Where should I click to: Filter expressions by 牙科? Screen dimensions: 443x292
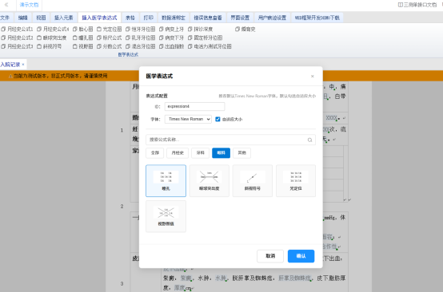(201, 152)
